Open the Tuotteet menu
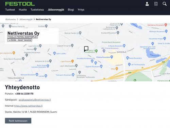The width and height of the screenshot is (170, 128). (10, 10)
